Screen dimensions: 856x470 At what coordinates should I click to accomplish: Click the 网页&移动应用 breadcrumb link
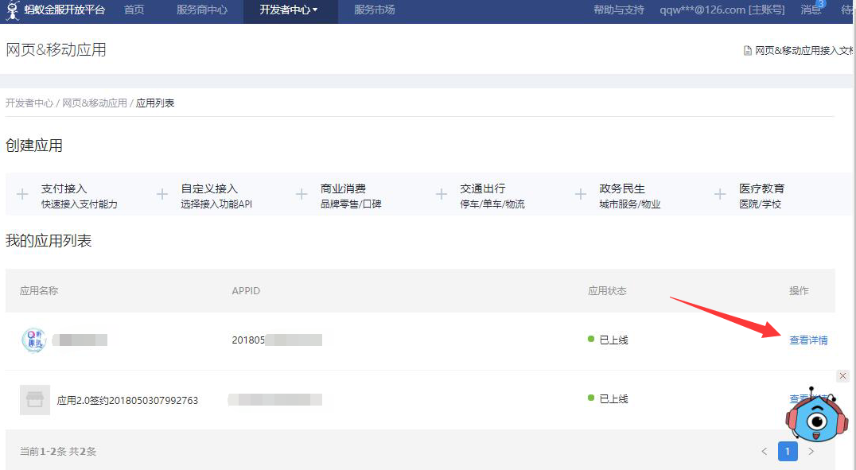point(95,103)
